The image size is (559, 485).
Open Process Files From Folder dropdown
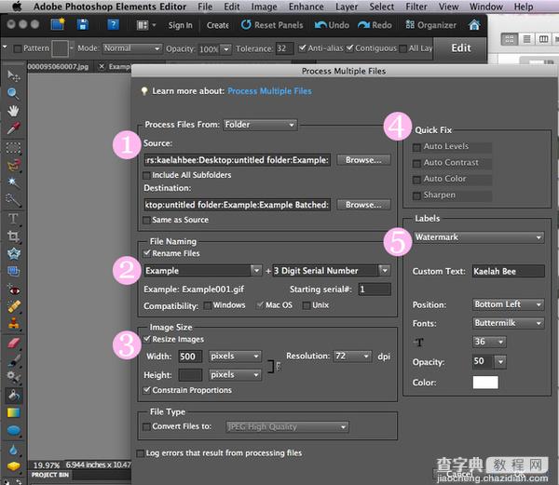point(260,125)
